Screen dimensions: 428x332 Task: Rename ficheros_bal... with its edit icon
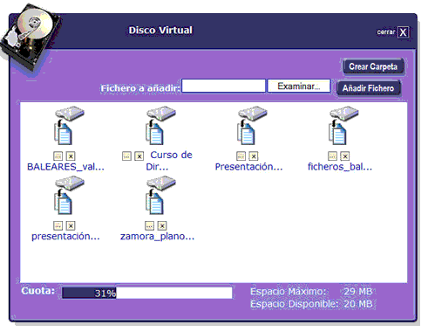click(332, 156)
